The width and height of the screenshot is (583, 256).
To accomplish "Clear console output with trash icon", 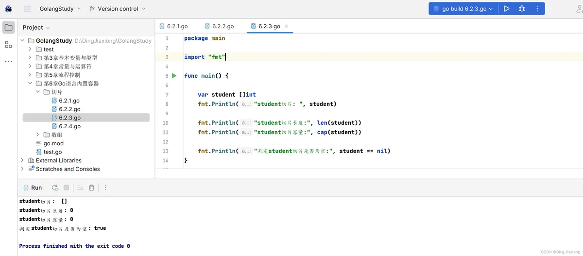I will (91, 188).
